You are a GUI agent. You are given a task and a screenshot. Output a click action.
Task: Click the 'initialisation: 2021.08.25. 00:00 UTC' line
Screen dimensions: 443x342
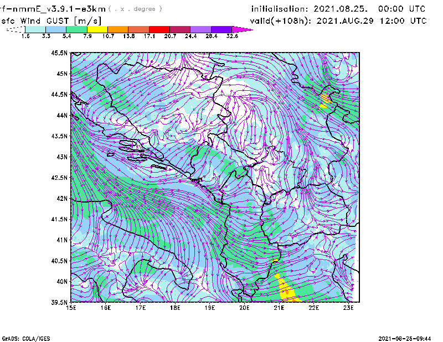(x=338, y=9)
